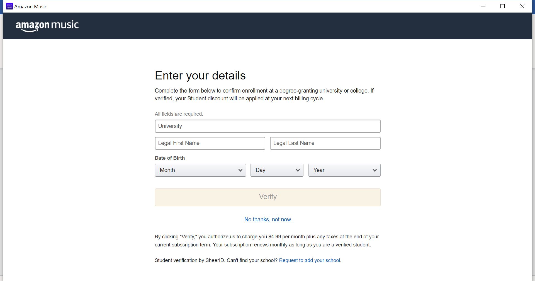The width and height of the screenshot is (535, 281).
Task: Click the Amazon Music title bar app icon
Action: pyautogui.click(x=9, y=6)
